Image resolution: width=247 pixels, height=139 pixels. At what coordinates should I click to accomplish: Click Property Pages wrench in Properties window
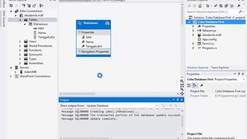pos(201,85)
